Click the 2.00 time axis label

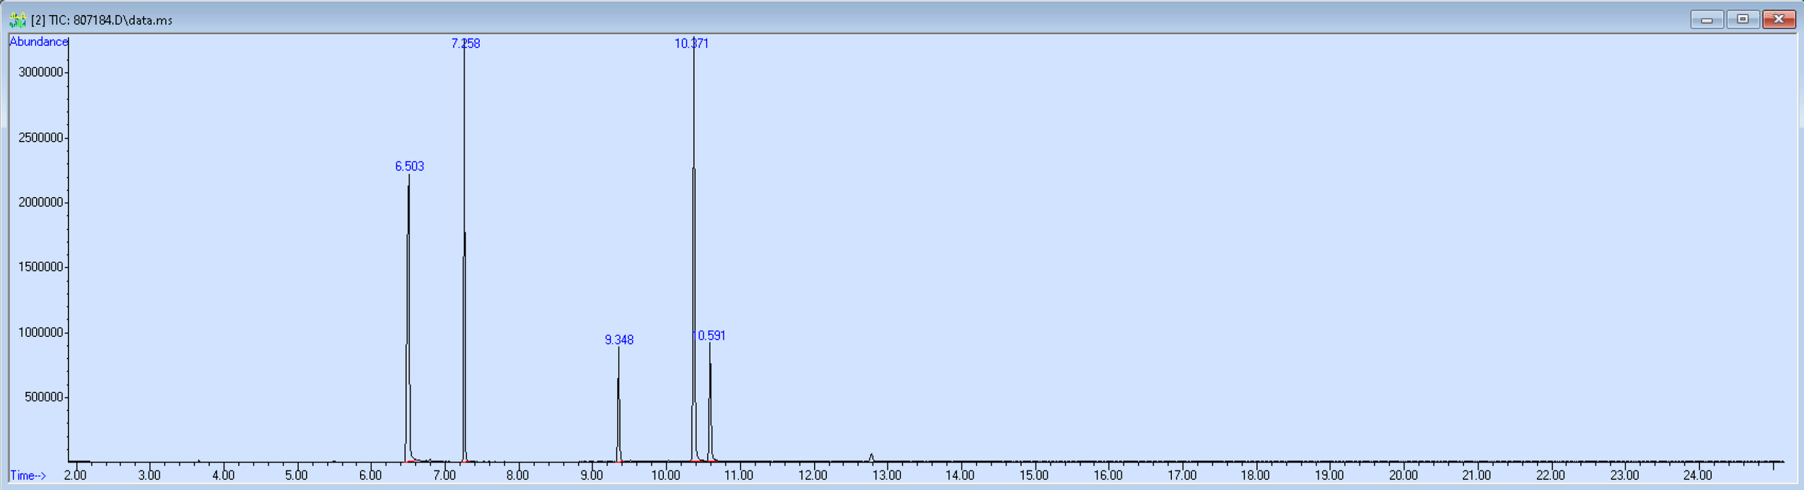[x=75, y=476]
